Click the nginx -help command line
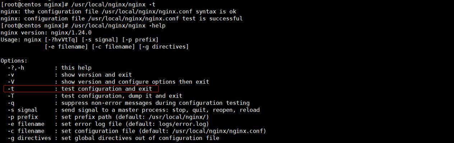 pos(83,25)
